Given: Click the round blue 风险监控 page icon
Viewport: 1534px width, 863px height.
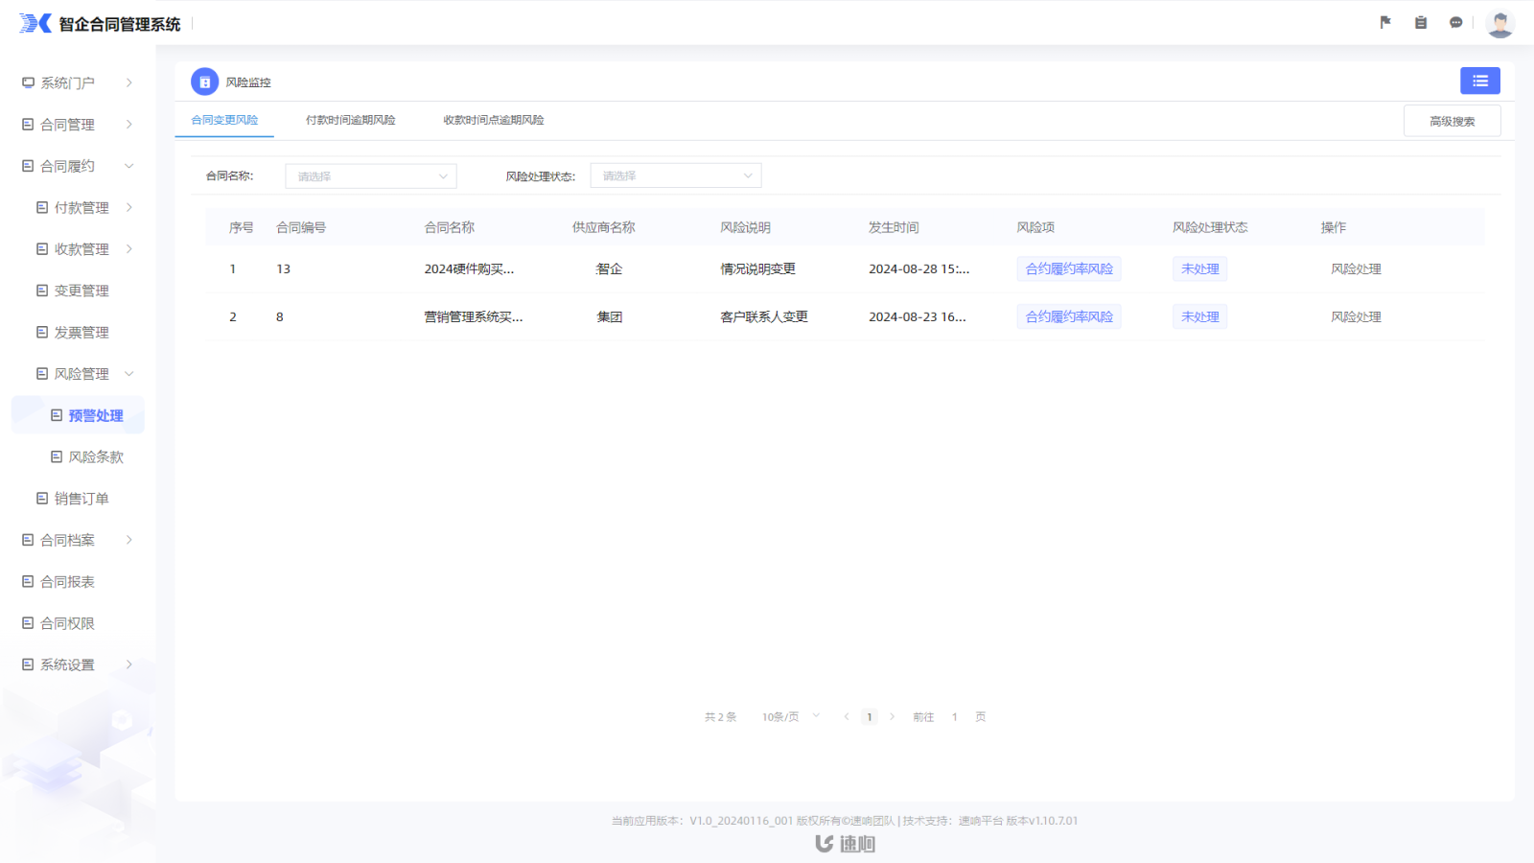Looking at the screenshot, I should (x=204, y=82).
